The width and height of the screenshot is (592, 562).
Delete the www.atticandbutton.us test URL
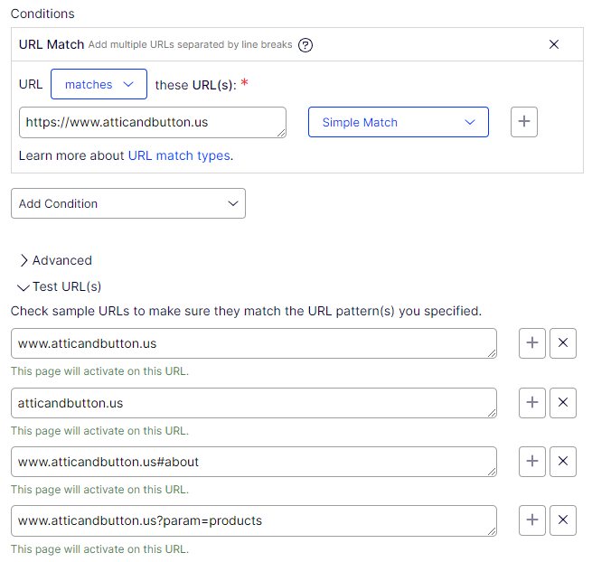point(563,343)
